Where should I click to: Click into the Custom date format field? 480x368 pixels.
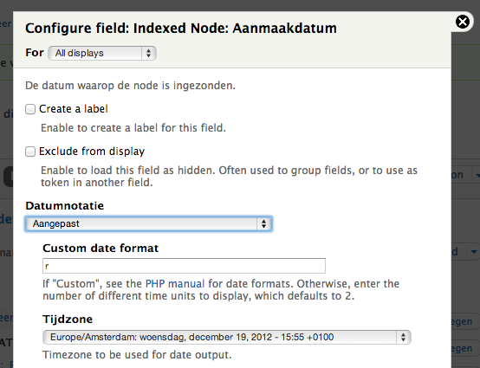pyautogui.click(x=184, y=266)
